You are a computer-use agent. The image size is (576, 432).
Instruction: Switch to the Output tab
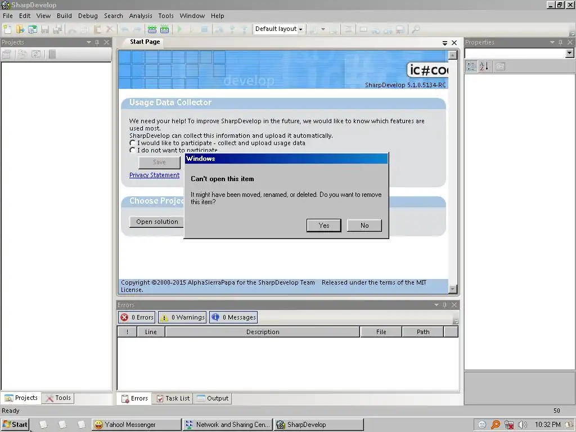tap(213, 398)
